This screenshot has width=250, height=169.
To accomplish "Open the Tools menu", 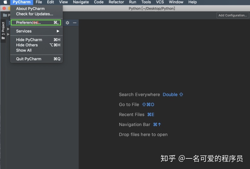I will coord(146,2).
